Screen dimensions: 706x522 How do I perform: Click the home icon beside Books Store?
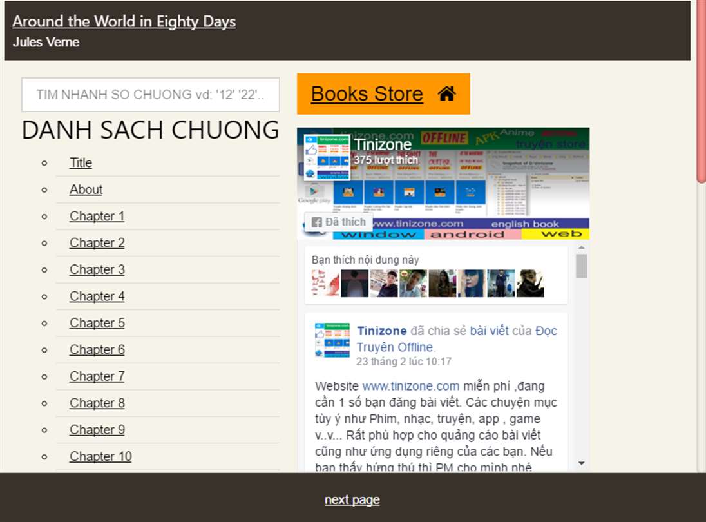click(x=446, y=93)
